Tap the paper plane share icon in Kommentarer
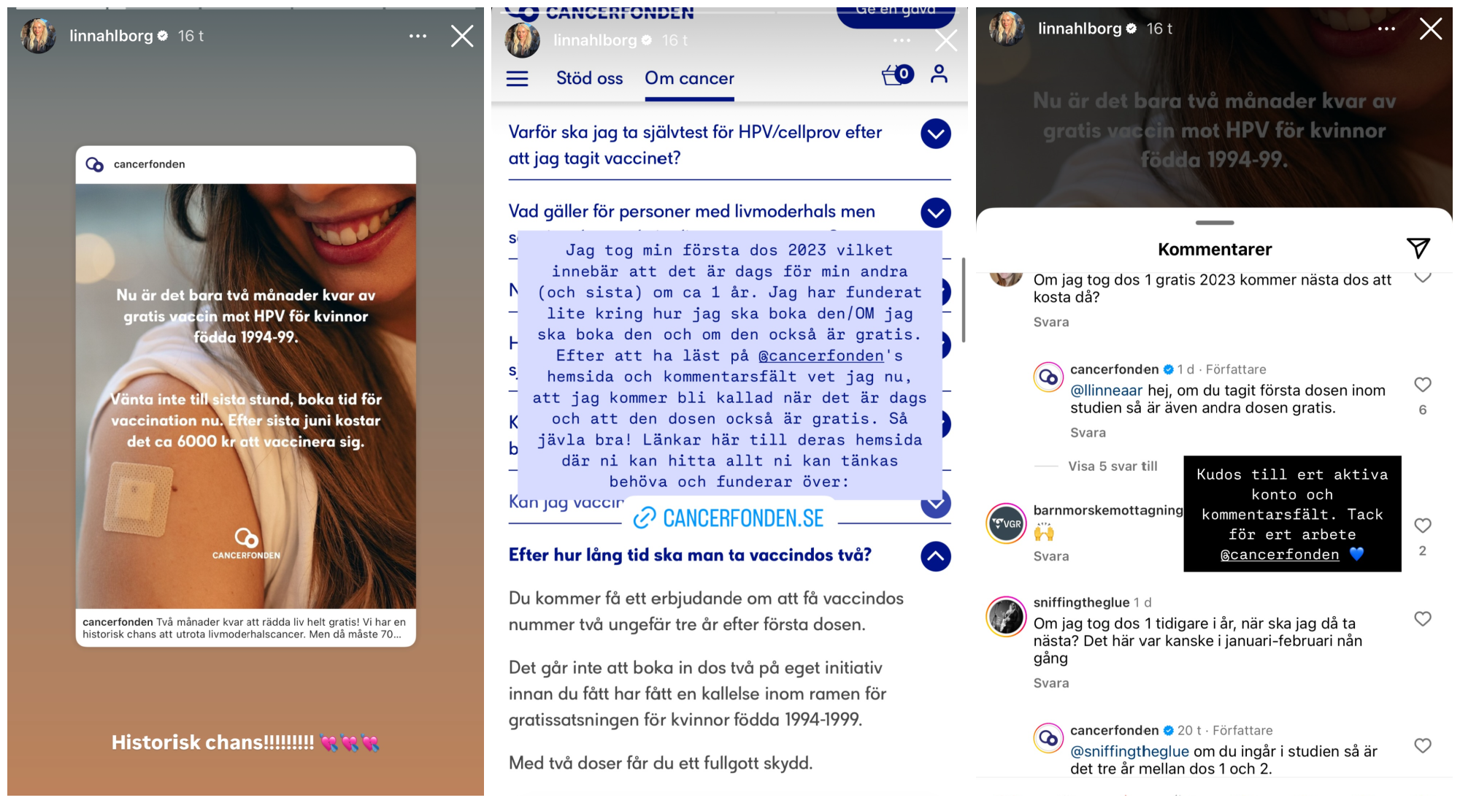 click(x=1418, y=248)
